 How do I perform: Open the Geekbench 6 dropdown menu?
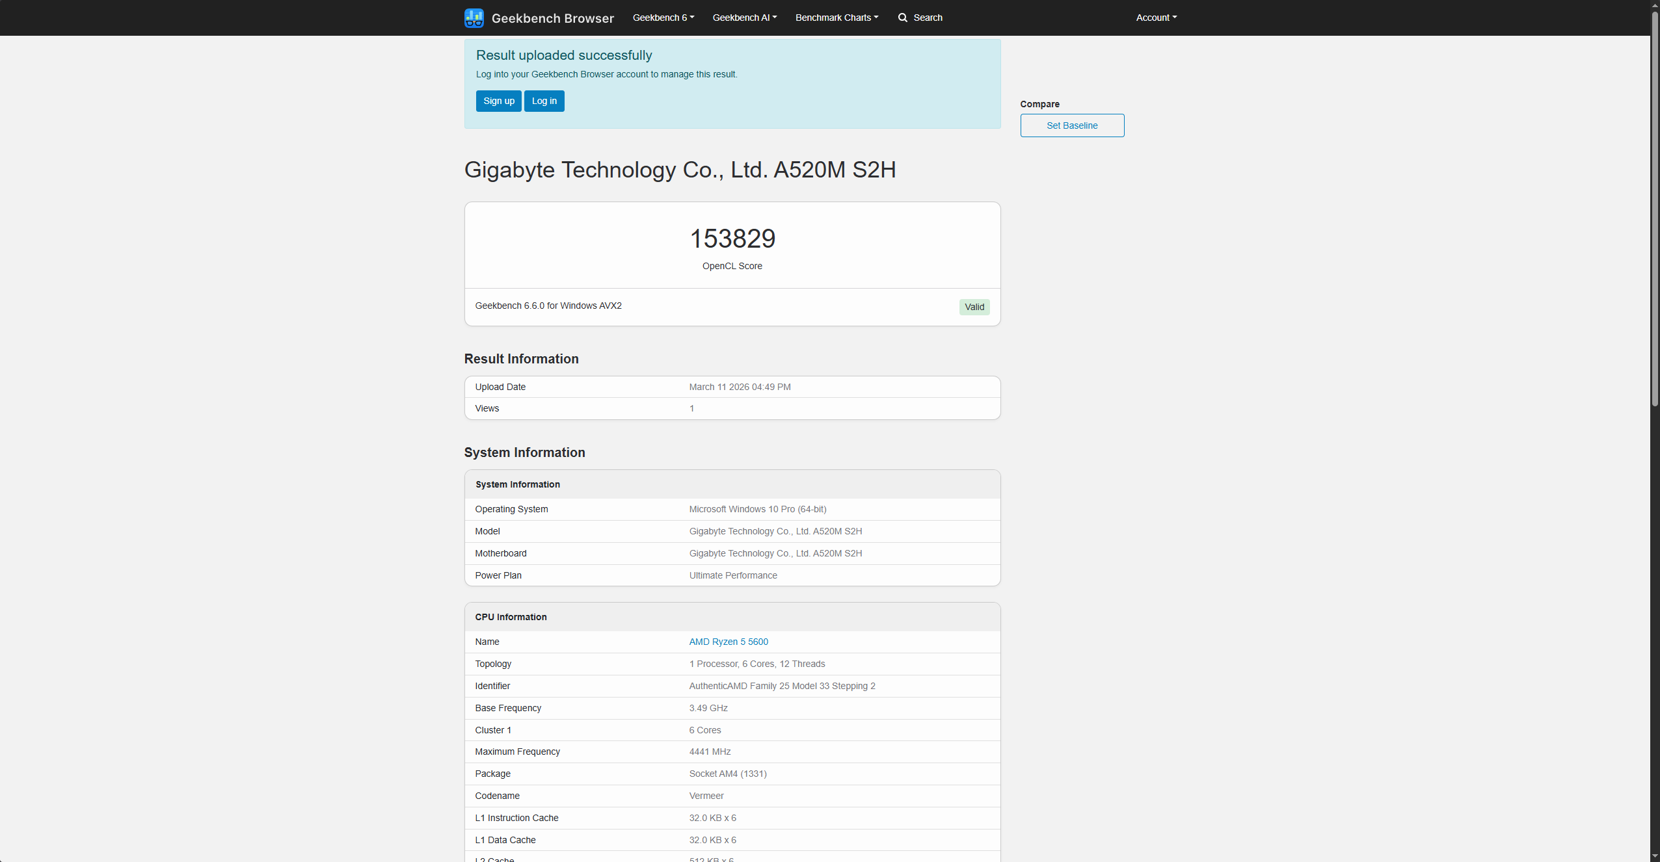click(662, 18)
